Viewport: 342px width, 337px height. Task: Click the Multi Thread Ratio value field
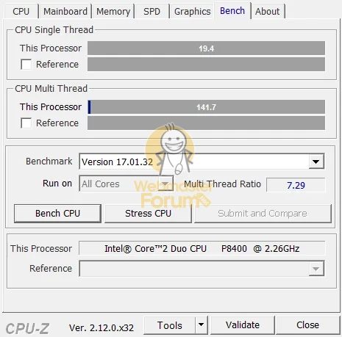click(296, 185)
